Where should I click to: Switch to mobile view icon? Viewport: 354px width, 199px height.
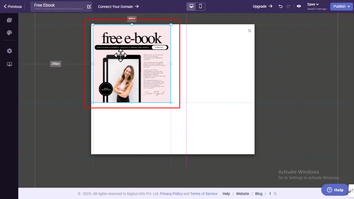click(x=200, y=6)
